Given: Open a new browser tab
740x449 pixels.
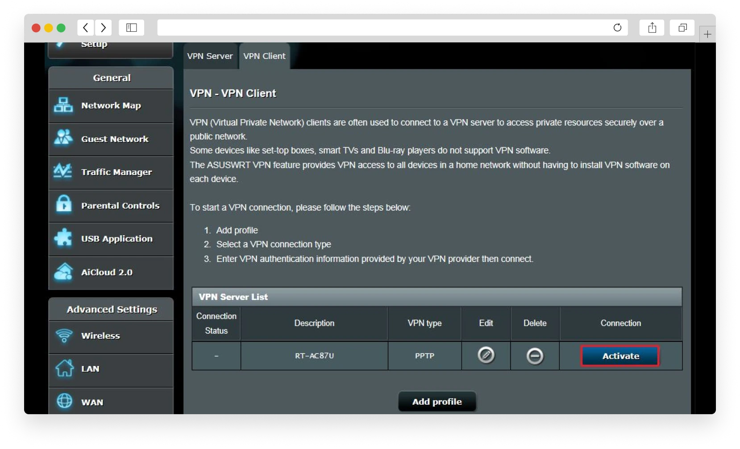Looking at the screenshot, I should (707, 33).
